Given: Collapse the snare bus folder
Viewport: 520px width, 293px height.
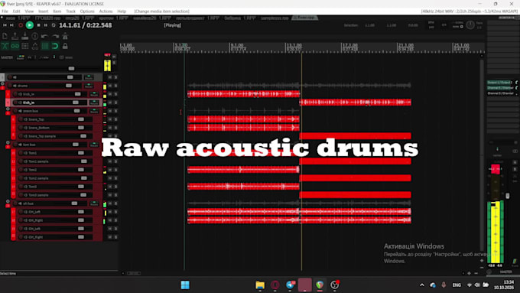Looking at the screenshot, I should (x=8, y=109).
